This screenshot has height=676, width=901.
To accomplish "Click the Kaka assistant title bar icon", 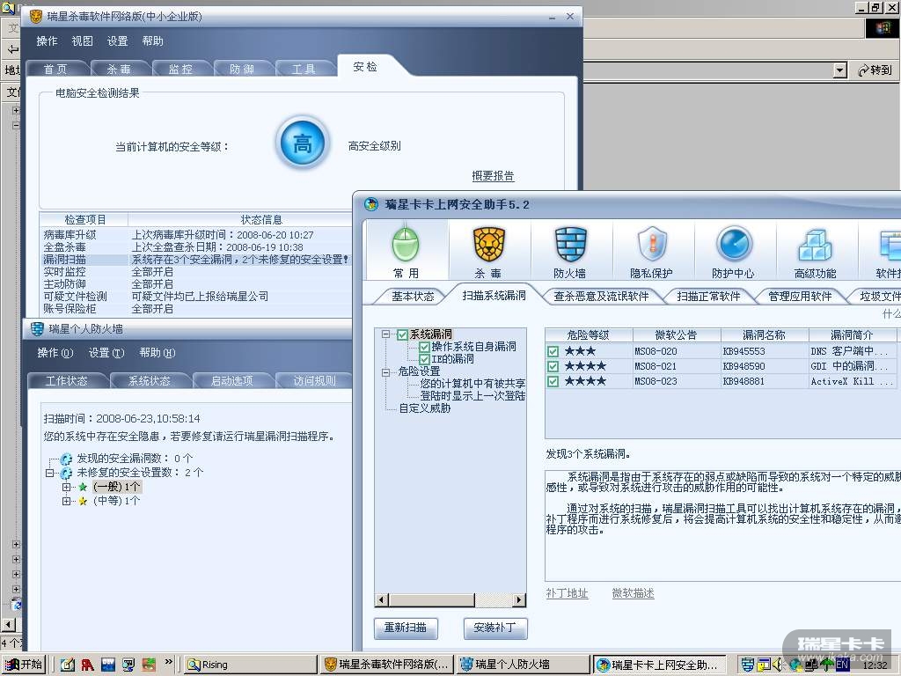I will click(372, 204).
